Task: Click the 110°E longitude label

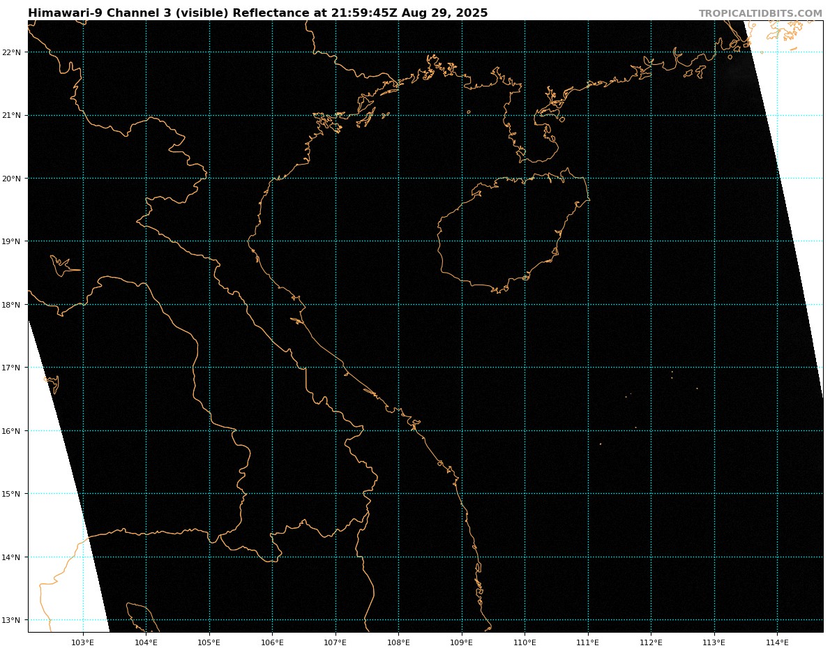Action: [x=525, y=642]
